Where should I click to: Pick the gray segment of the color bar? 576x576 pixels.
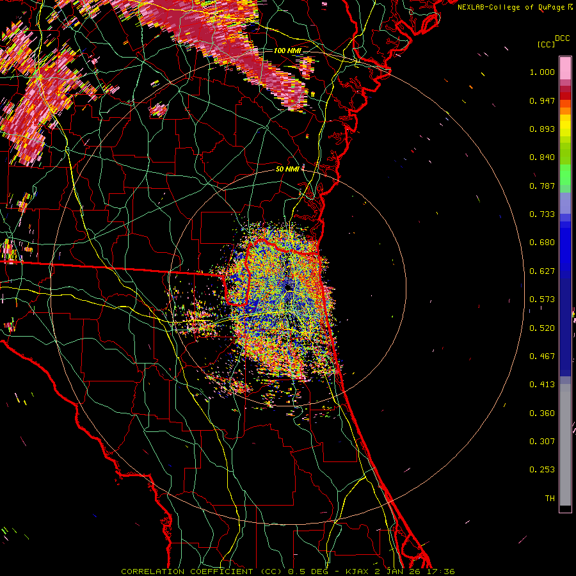tap(565, 445)
